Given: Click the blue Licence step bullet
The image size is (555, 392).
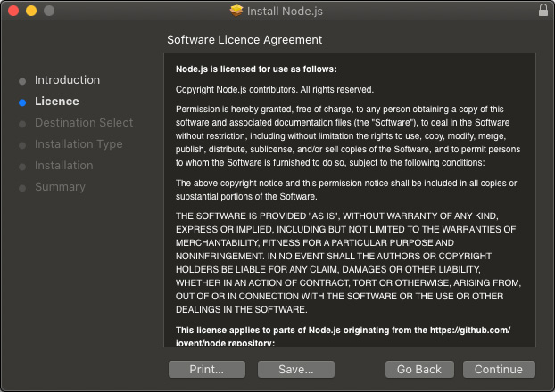Looking at the screenshot, I should pyautogui.click(x=22, y=102).
